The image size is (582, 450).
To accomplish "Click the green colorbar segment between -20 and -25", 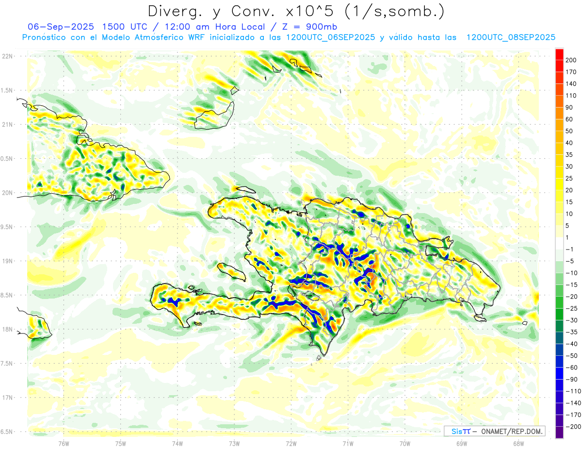I will pyautogui.click(x=560, y=302).
